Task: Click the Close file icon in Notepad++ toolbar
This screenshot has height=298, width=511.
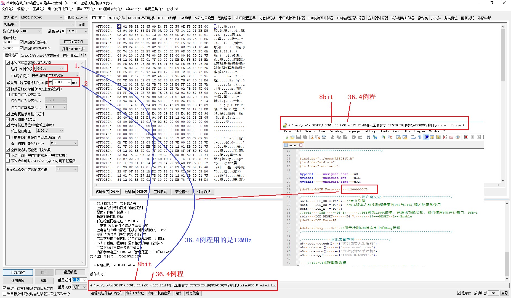Action: pyautogui.click(x=311, y=137)
